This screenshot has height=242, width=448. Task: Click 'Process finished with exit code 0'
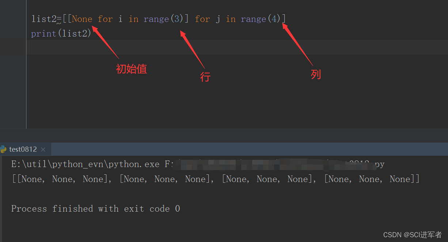click(95, 209)
